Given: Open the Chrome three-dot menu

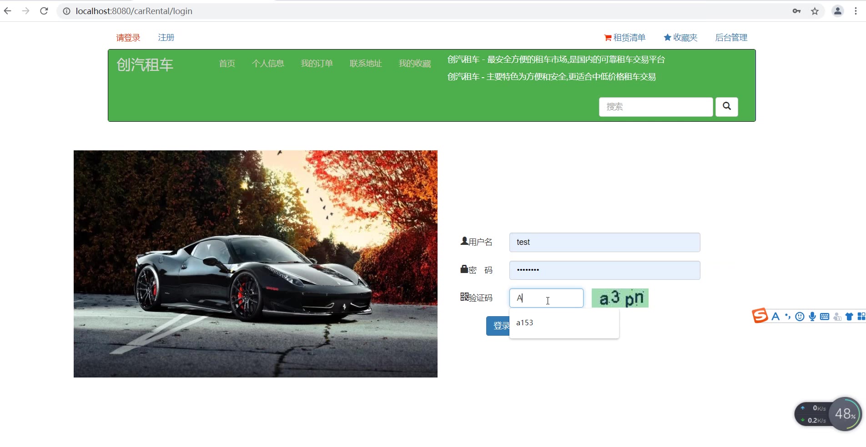Looking at the screenshot, I should (x=856, y=11).
